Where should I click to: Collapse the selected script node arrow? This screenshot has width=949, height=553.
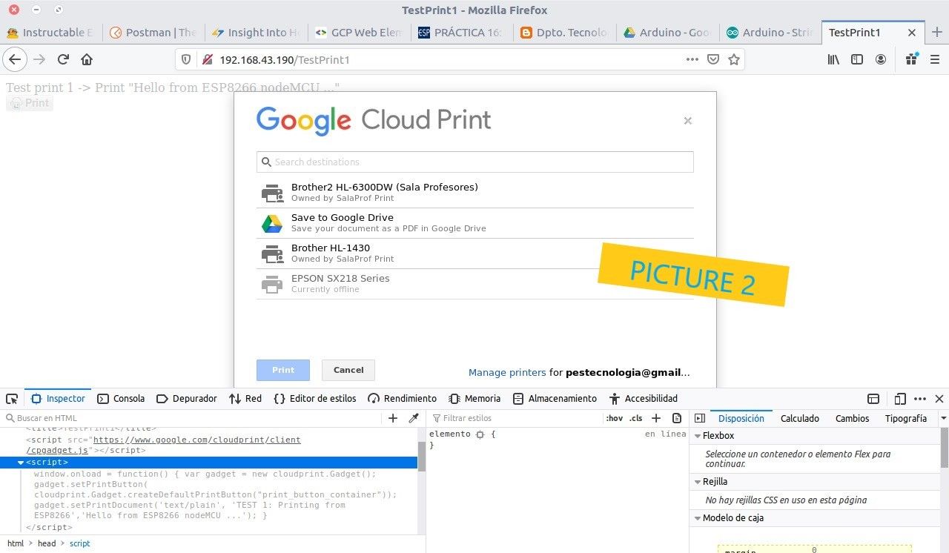point(21,463)
